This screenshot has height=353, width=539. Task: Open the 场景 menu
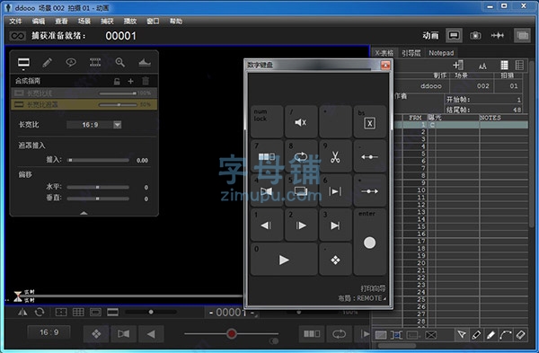[84, 22]
